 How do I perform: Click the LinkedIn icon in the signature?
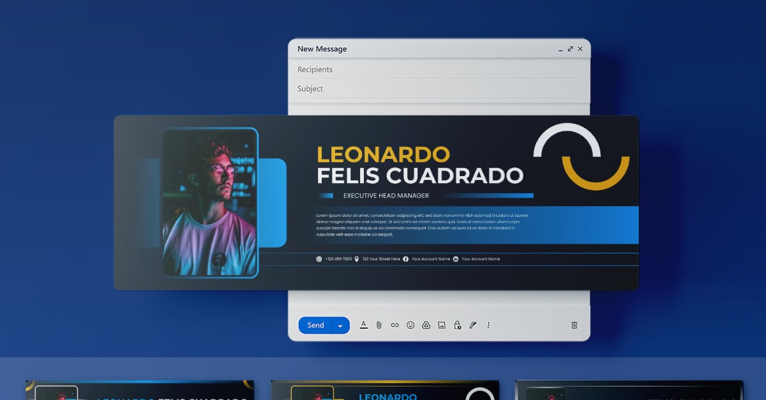coord(456,259)
